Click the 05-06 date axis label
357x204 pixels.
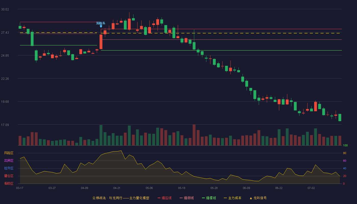tap(149, 188)
